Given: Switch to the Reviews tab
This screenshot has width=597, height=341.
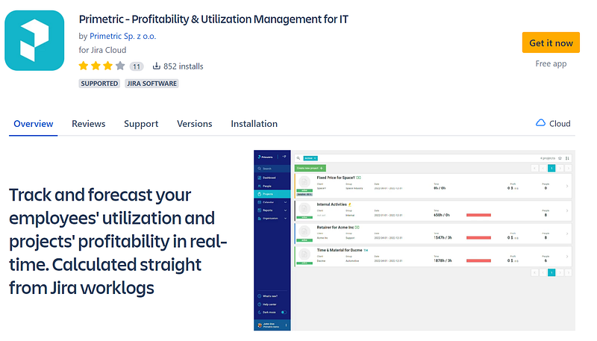Looking at the screenshot, I should pos(88,124).
